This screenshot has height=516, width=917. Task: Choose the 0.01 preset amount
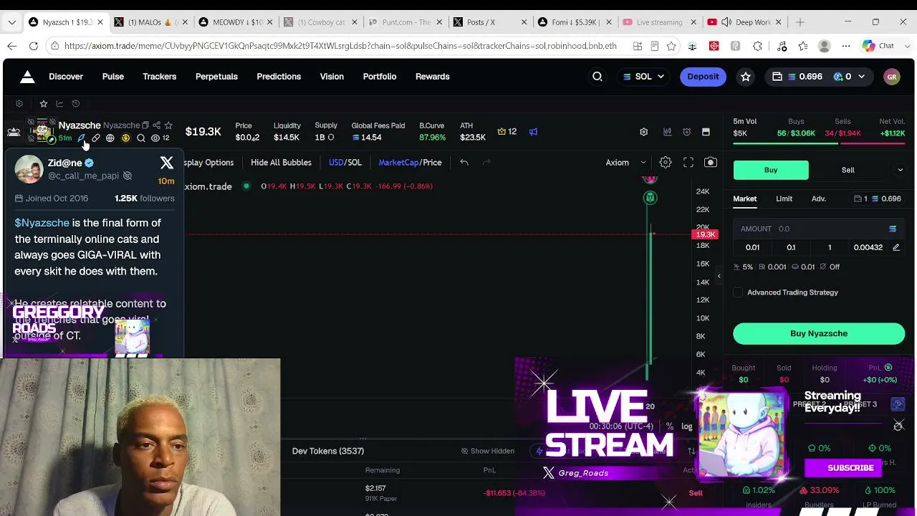pos(752,247)
